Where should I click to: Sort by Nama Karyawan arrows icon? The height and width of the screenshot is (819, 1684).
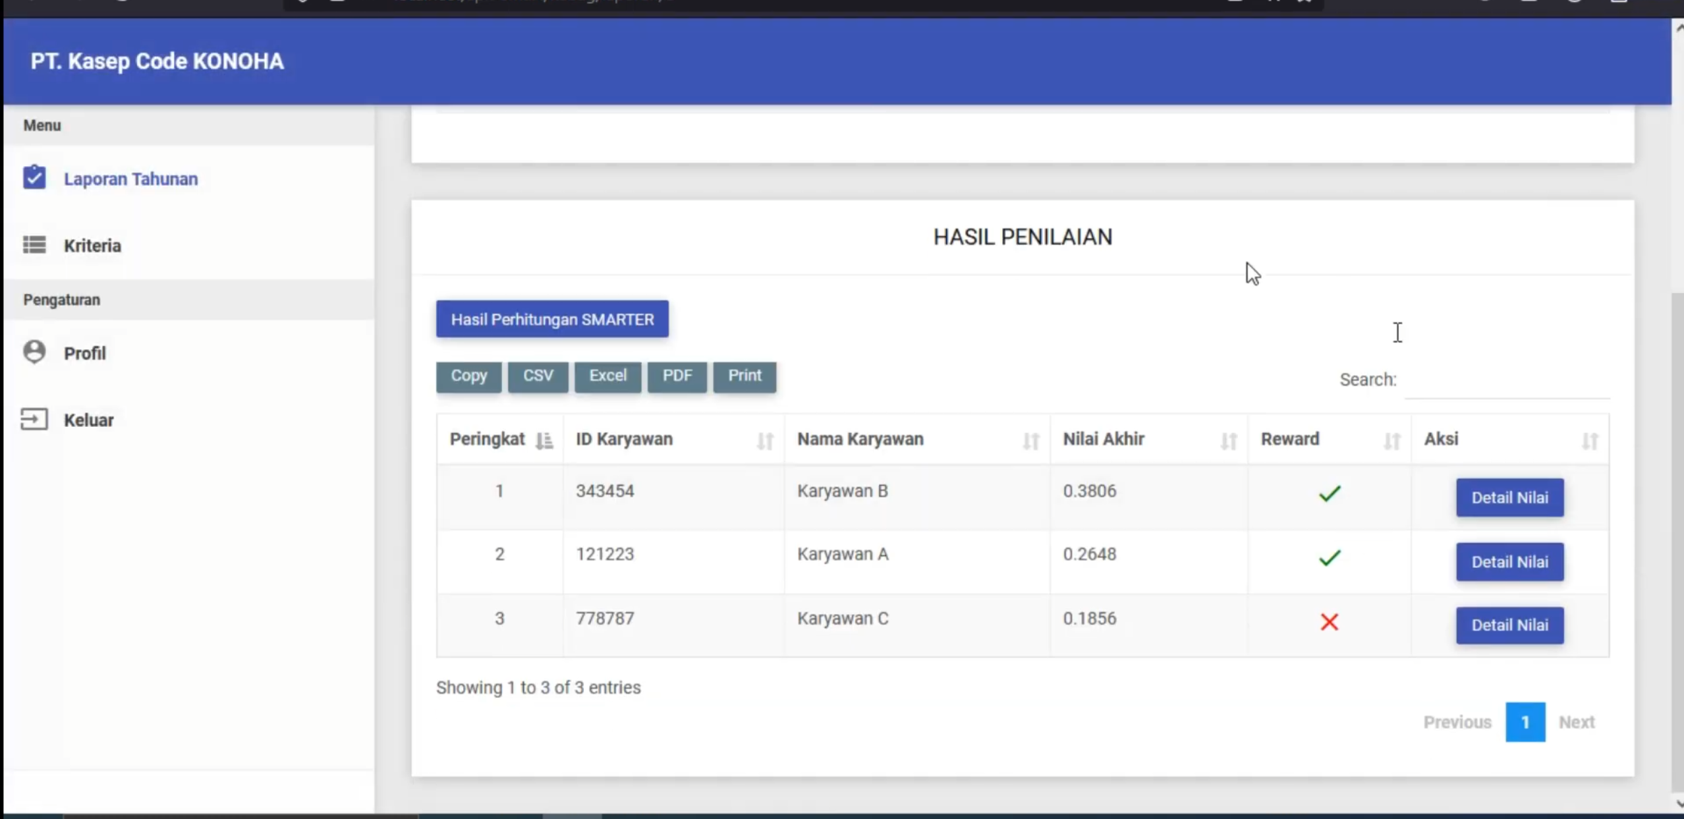point(1031,440)
